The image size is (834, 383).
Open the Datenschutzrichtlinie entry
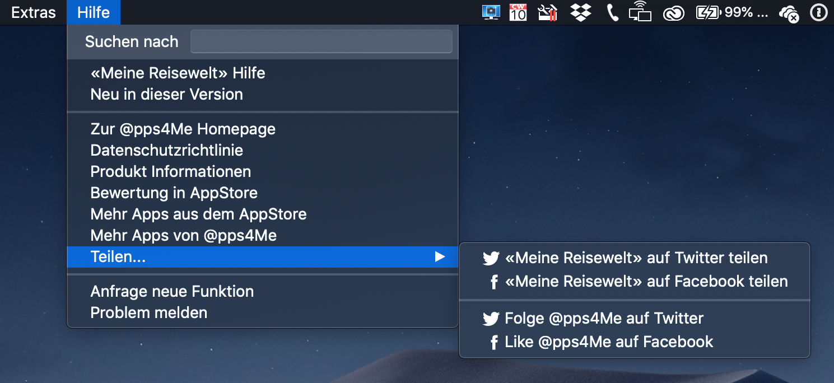(x=263, y=151)
